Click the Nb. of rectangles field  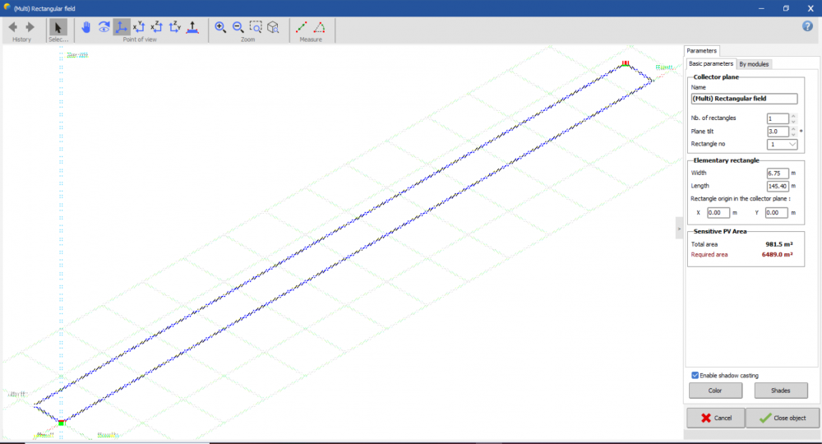tap(778, 118)
